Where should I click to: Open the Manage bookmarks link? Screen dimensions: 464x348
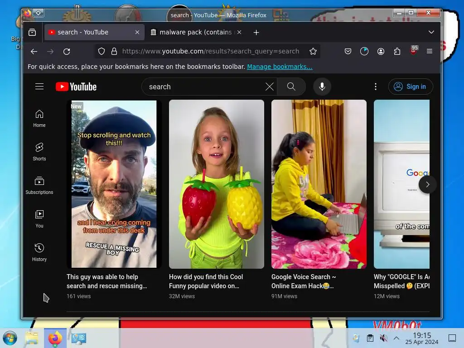(x=280, y=67)
